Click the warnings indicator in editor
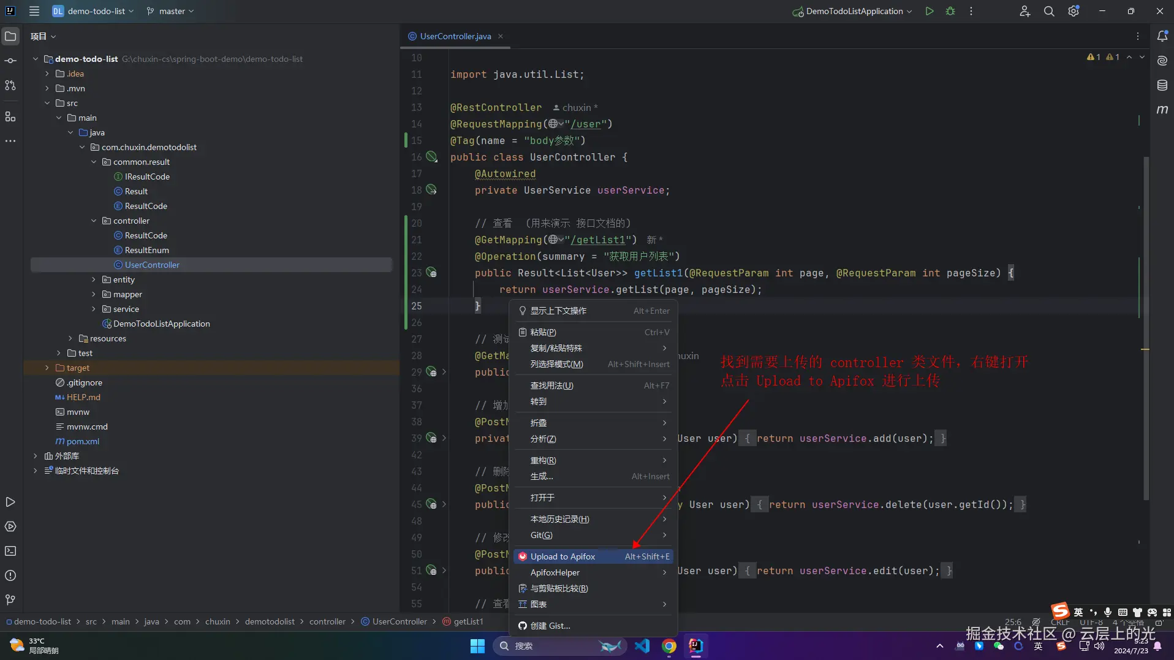 1104,57
